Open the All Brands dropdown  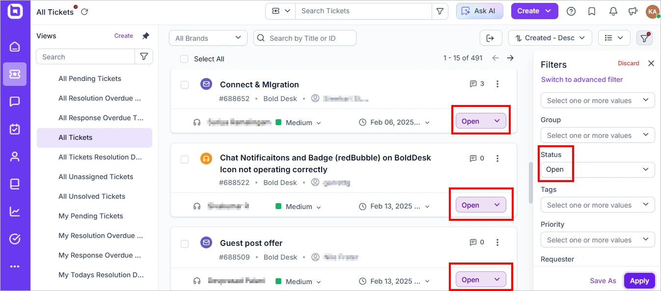[208, 38]
